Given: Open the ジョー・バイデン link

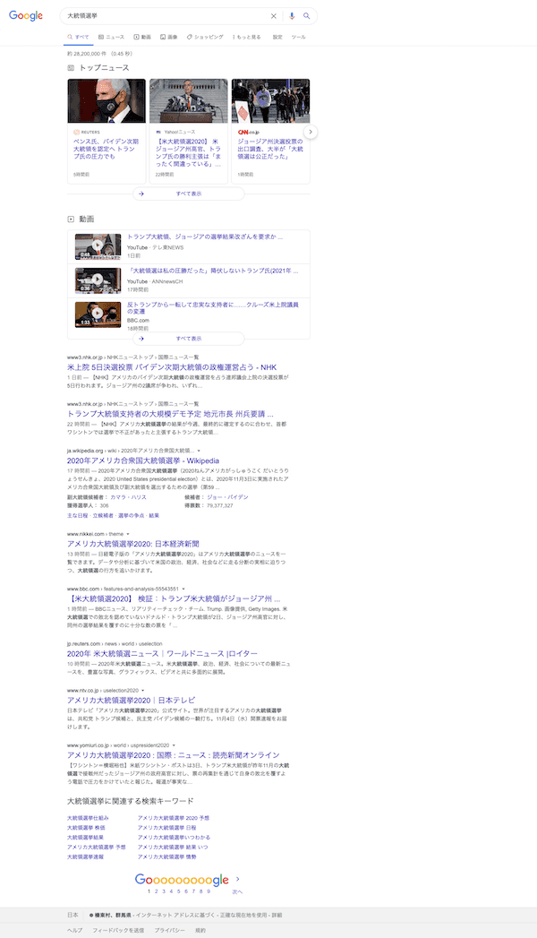Looking at the screenshot, I should click(x=227, y=497).
